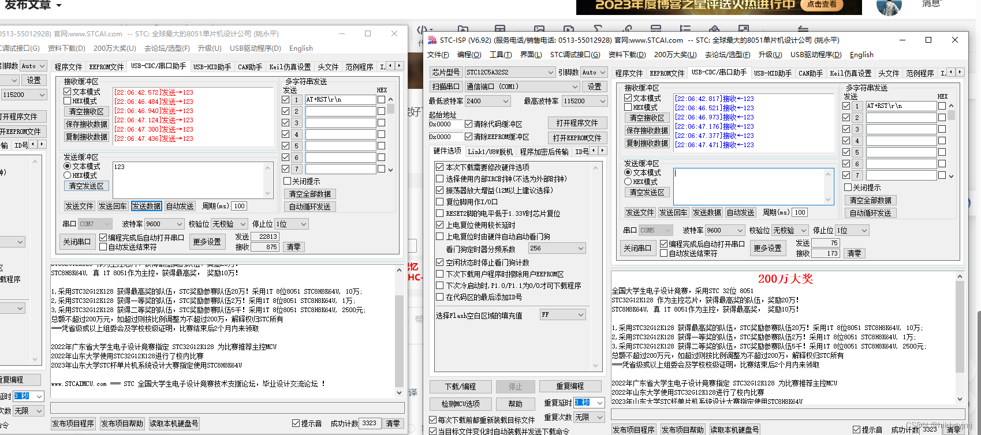
Task: Click the left window's main tab strip right-scroll arrow
Action: click(399, 66)
